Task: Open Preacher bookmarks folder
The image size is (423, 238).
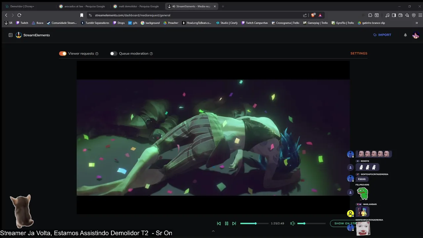Action: tap(171, 23)
